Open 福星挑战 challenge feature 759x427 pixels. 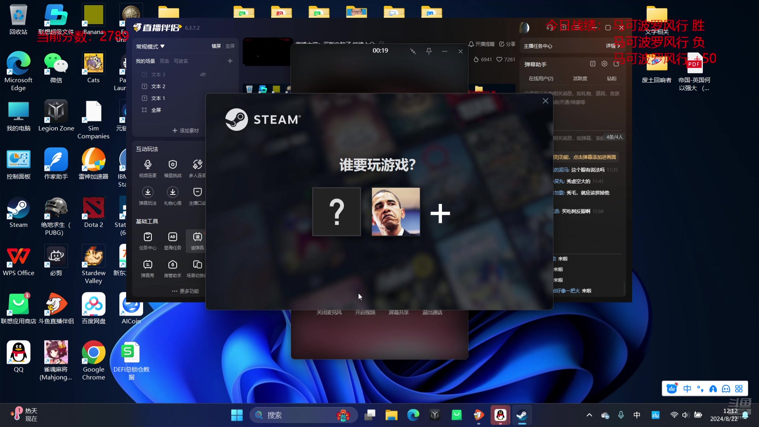(x=173, y=168)
